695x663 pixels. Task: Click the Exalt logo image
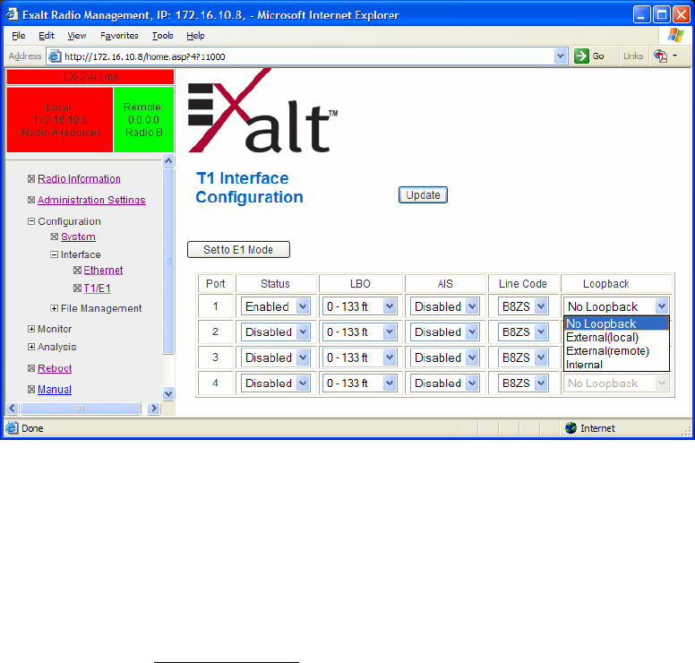(262, 111)
